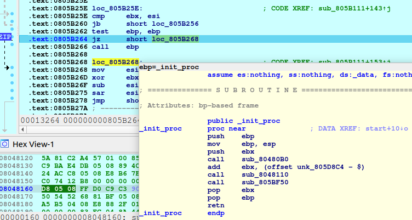
Task: Click breakpoint dot beside address 0805B25E
Action: pyautogui.click(x=12, y=14)
